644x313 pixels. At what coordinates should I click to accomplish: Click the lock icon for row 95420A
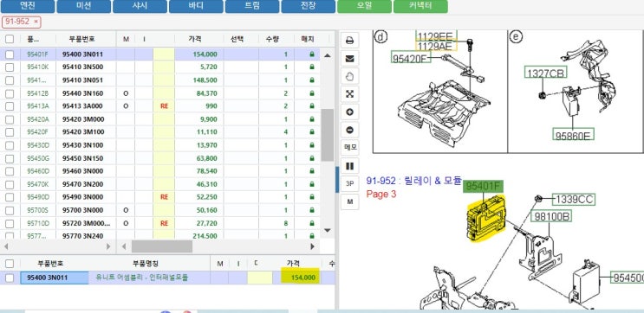point(312,119)
